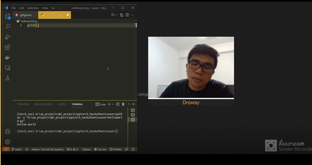Screen dimensions: 312x165
Task: Expand the run button dropdown arrow
Action: tap(117, 15)
